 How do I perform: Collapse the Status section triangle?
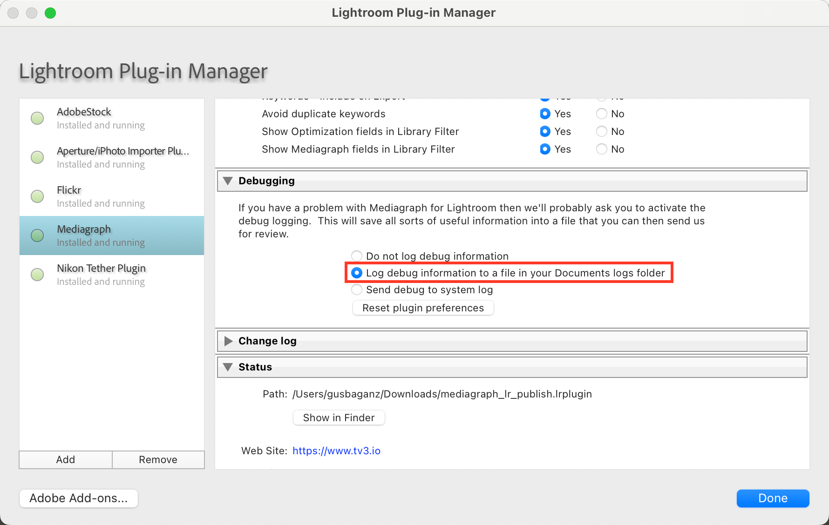(228, 367)
